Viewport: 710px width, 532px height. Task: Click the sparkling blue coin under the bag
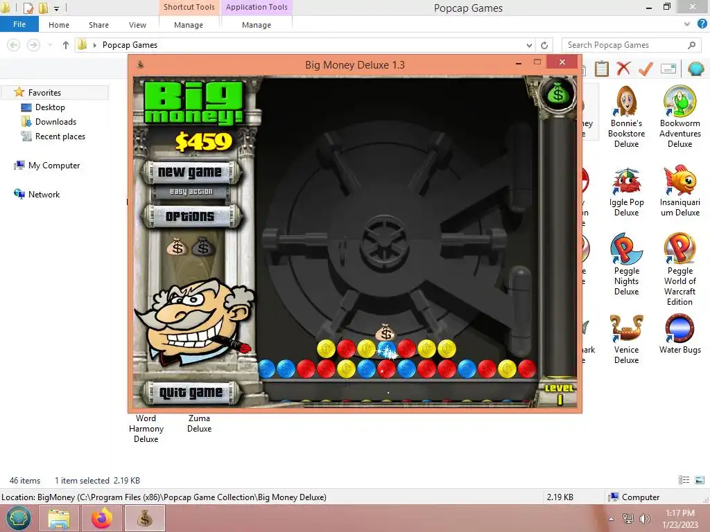pyautogui.click(x=387, y=349)
